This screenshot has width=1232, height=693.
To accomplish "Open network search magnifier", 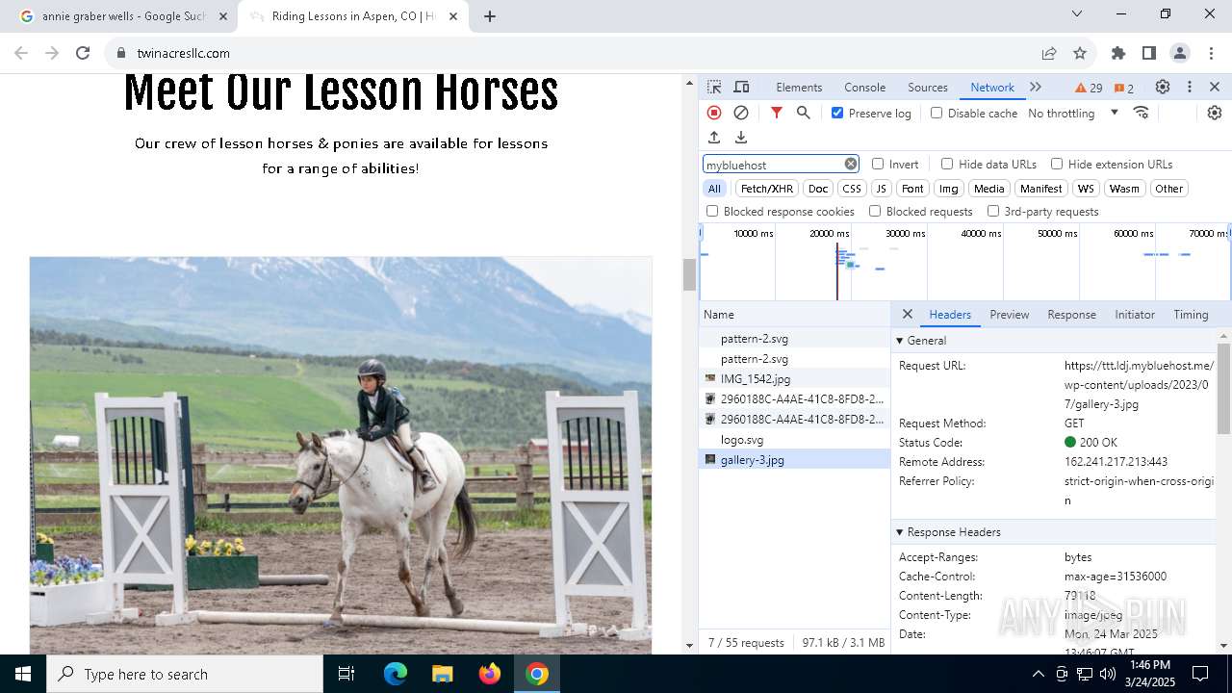I will [804, 113].
